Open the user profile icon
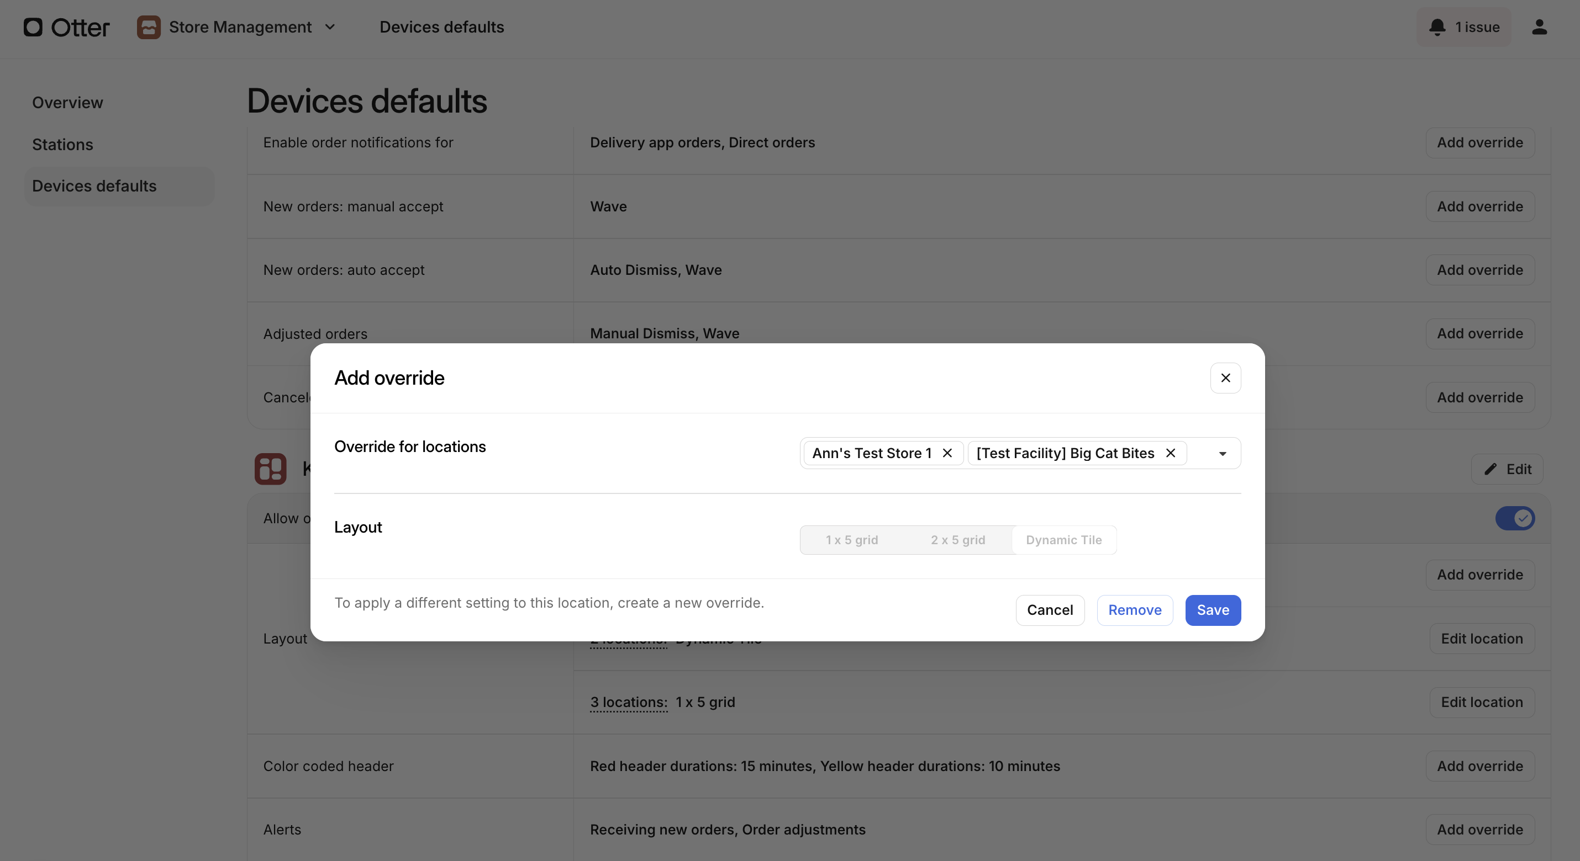 coord(1539,27)
